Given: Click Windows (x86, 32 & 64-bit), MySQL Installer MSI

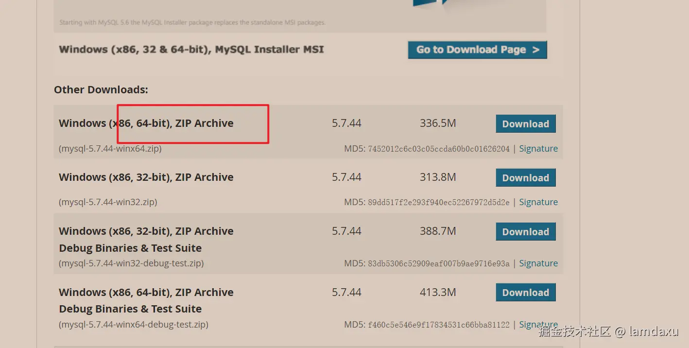Looking at the screenshot, I should 191,50.
